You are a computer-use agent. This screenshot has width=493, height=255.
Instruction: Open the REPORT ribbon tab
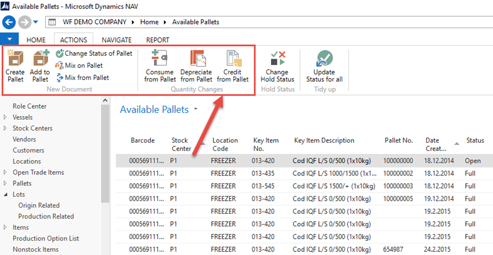[x=158, y=40]
